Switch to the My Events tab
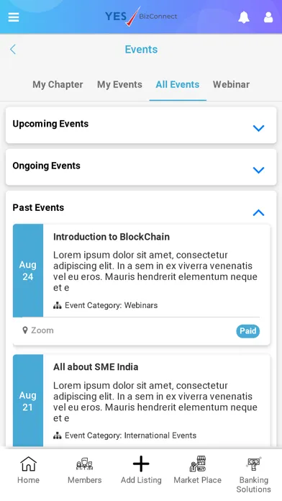 [x=119, y=84]
